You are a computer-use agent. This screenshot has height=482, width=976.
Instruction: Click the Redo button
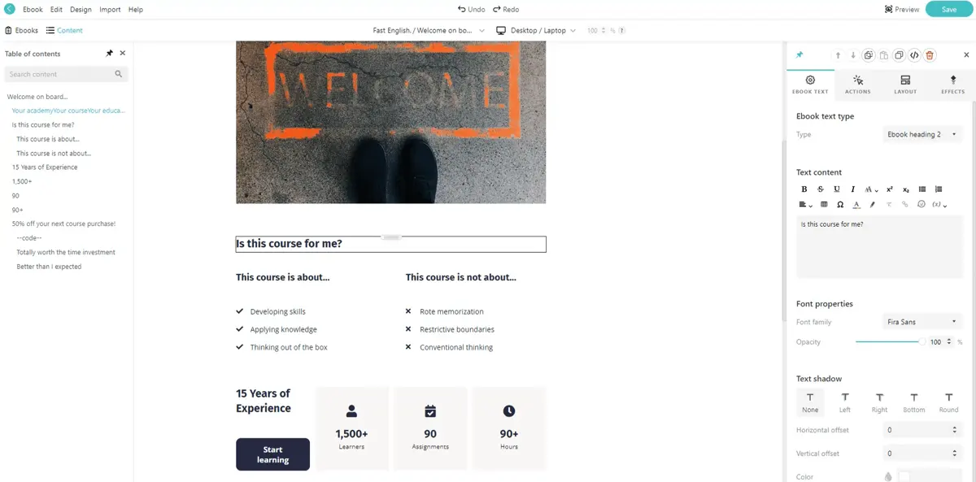(506, 10)
